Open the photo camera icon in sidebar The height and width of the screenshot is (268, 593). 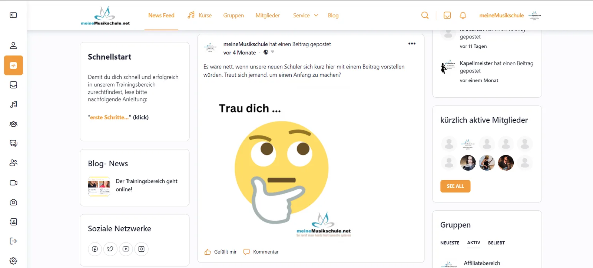tap(13, 202)
